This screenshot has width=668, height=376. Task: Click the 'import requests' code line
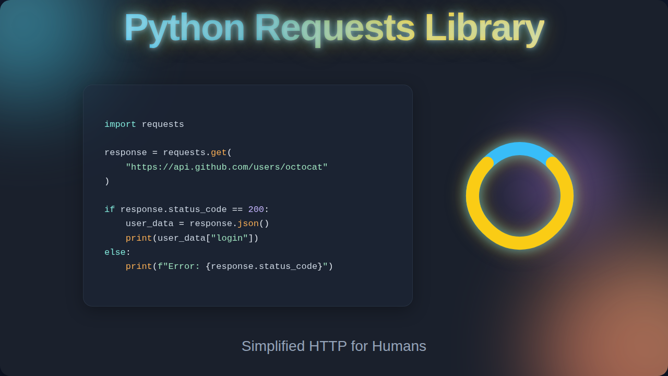(144, 124)
